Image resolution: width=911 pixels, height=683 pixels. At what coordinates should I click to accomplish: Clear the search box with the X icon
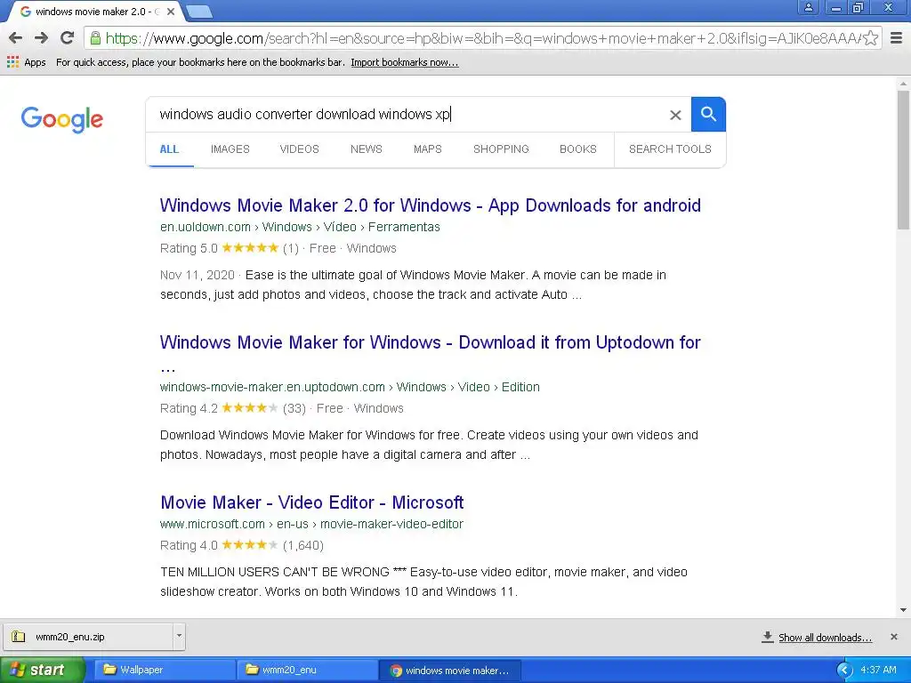click(x=675, y=115)
